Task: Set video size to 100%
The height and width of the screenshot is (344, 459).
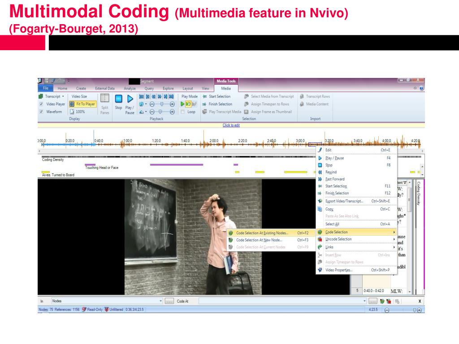Action: (78, 112)
